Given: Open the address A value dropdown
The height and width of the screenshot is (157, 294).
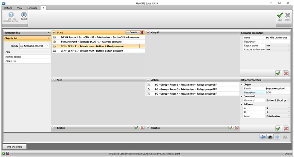Looking at the screenshot, I should (289, 108).
